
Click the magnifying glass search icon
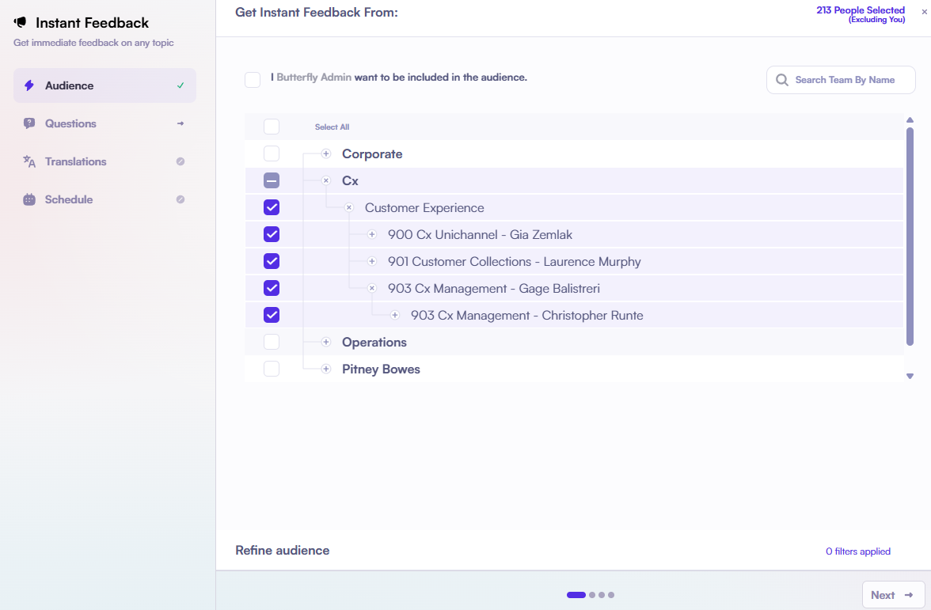click(782, 80)
